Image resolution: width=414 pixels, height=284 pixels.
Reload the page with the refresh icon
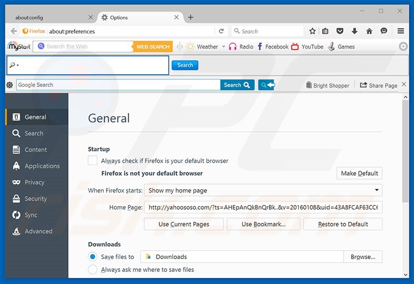tap(222, 31)
